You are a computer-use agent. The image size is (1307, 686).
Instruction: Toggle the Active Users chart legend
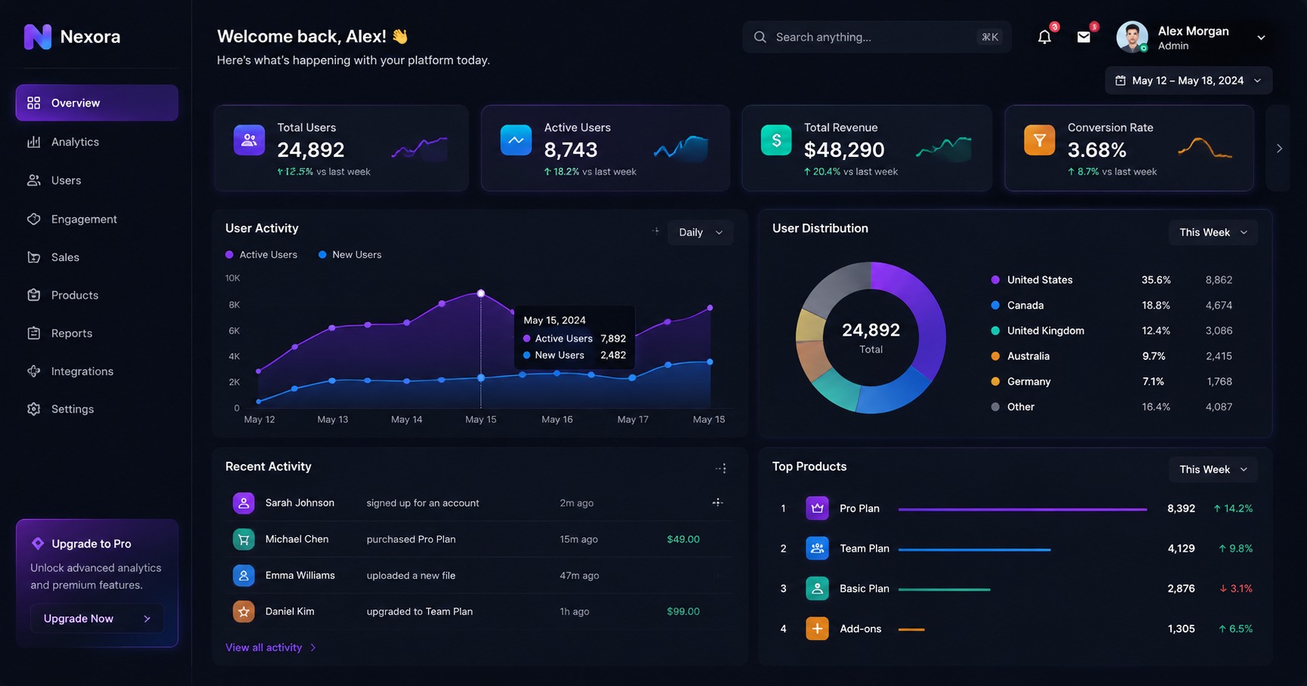(x=261, y=255)
